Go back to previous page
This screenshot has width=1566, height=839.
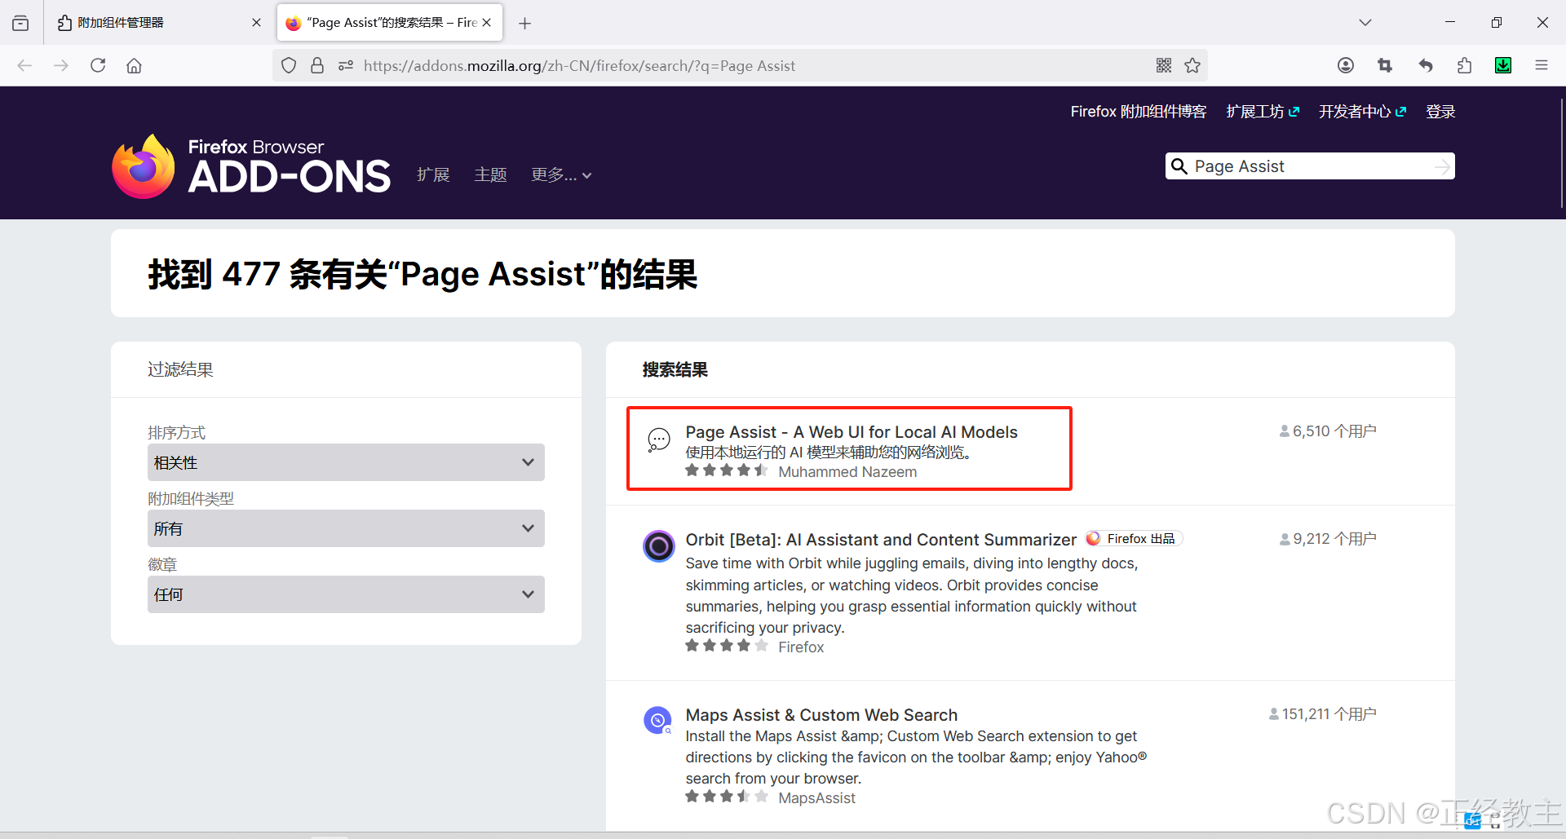pyautogui.click(x=24, y=65)
